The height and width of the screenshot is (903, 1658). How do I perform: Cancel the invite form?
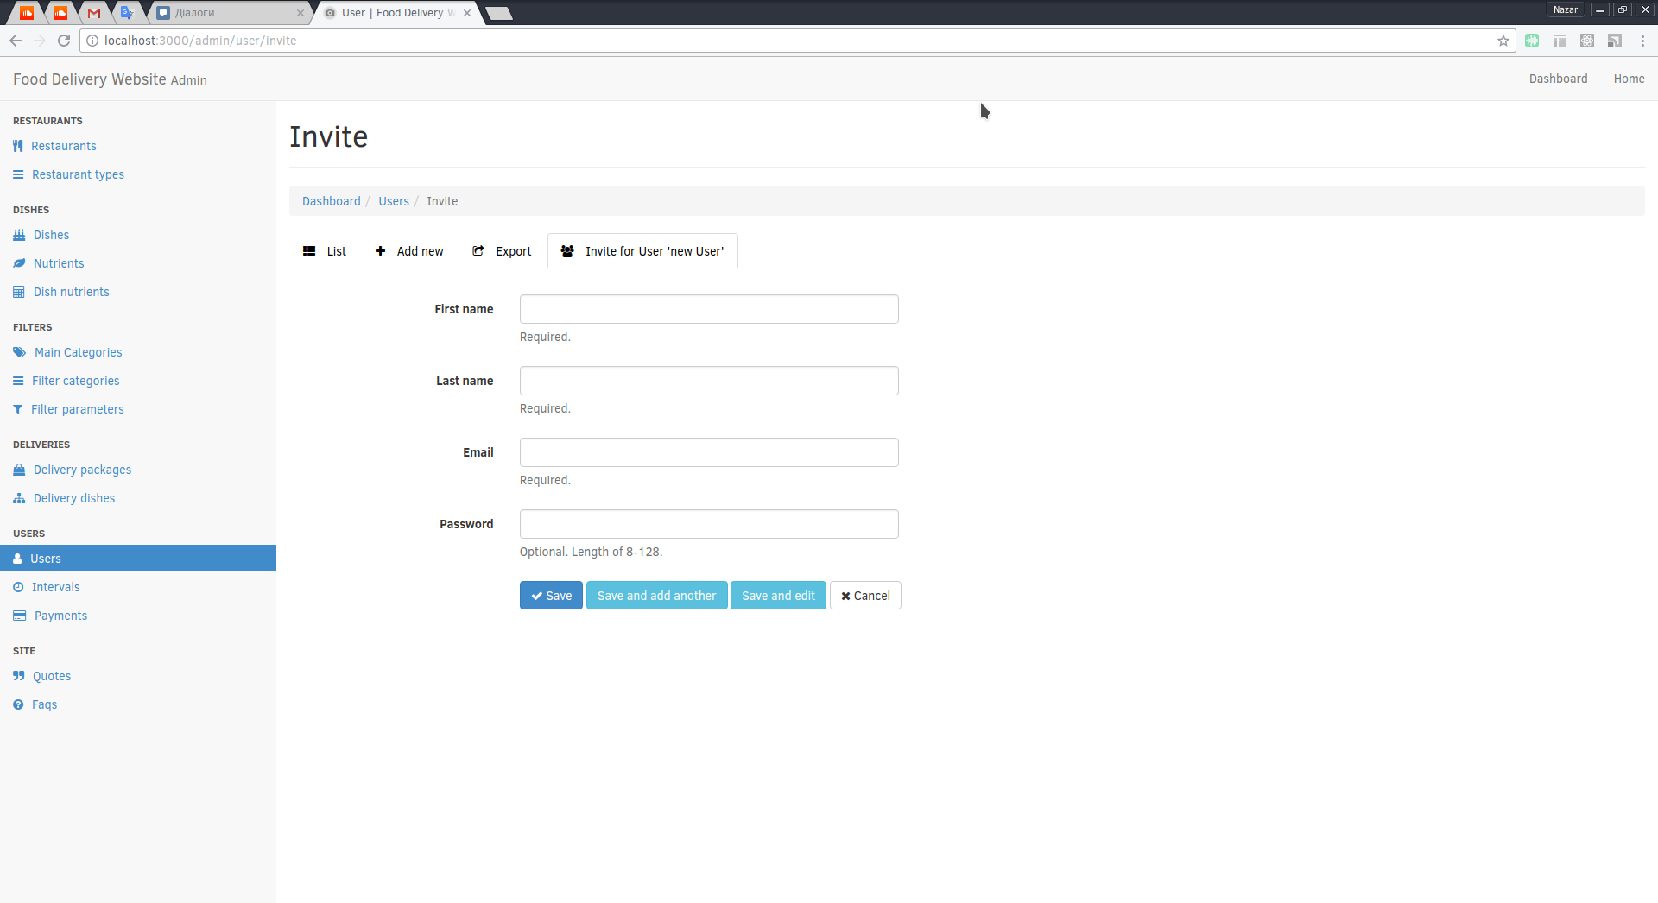[x=865, y=596]
